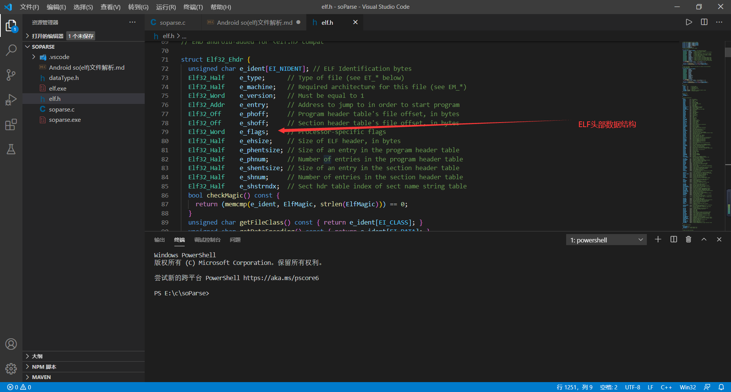Change indentation spaces setting in status bar
Viewport: 731px width, 392px height.
point(608,387)
